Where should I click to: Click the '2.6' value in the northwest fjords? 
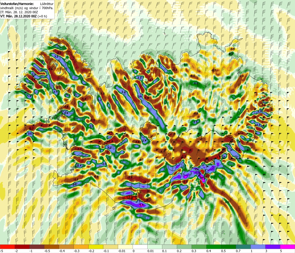(x=34, y=75)
